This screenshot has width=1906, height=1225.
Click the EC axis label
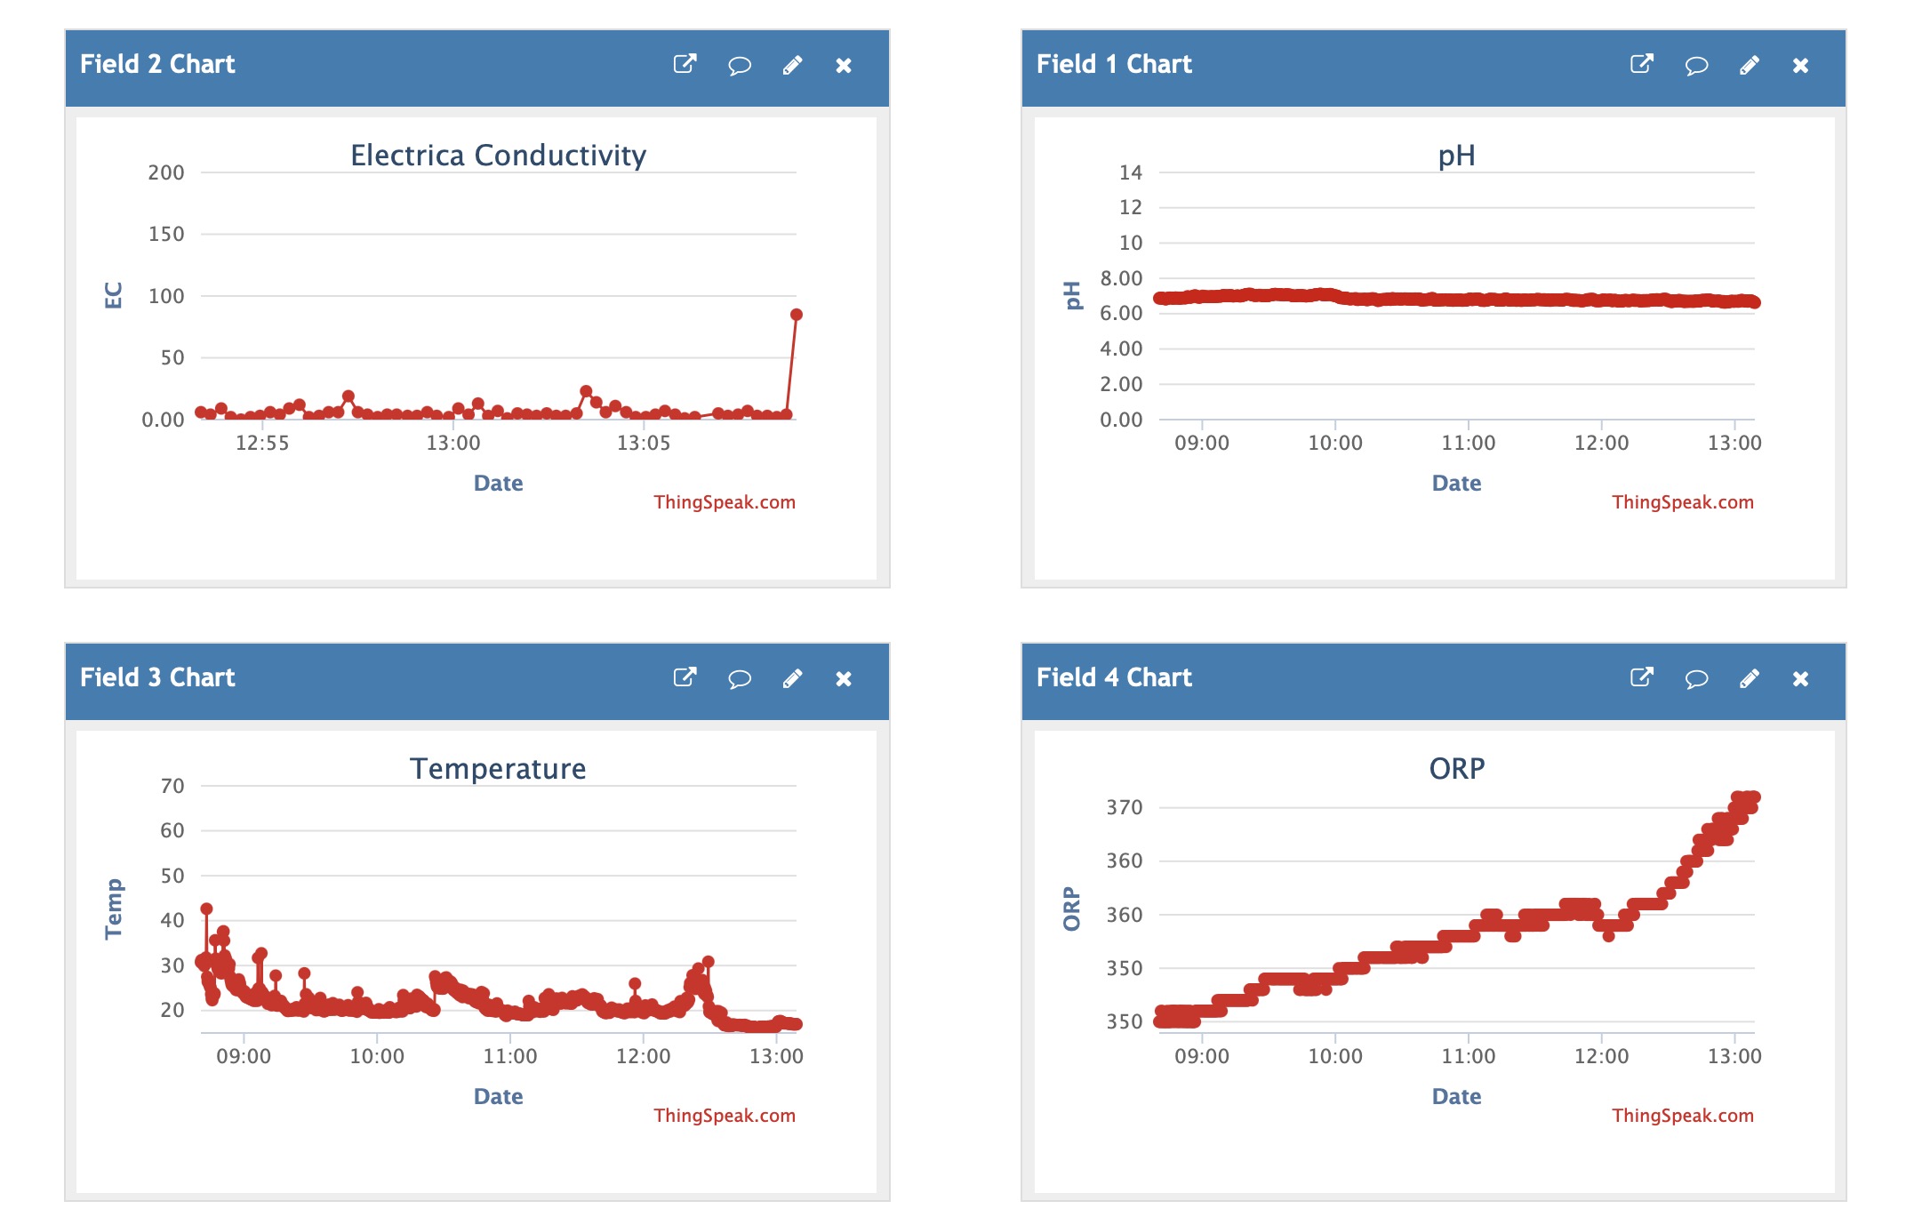point(113,295)
